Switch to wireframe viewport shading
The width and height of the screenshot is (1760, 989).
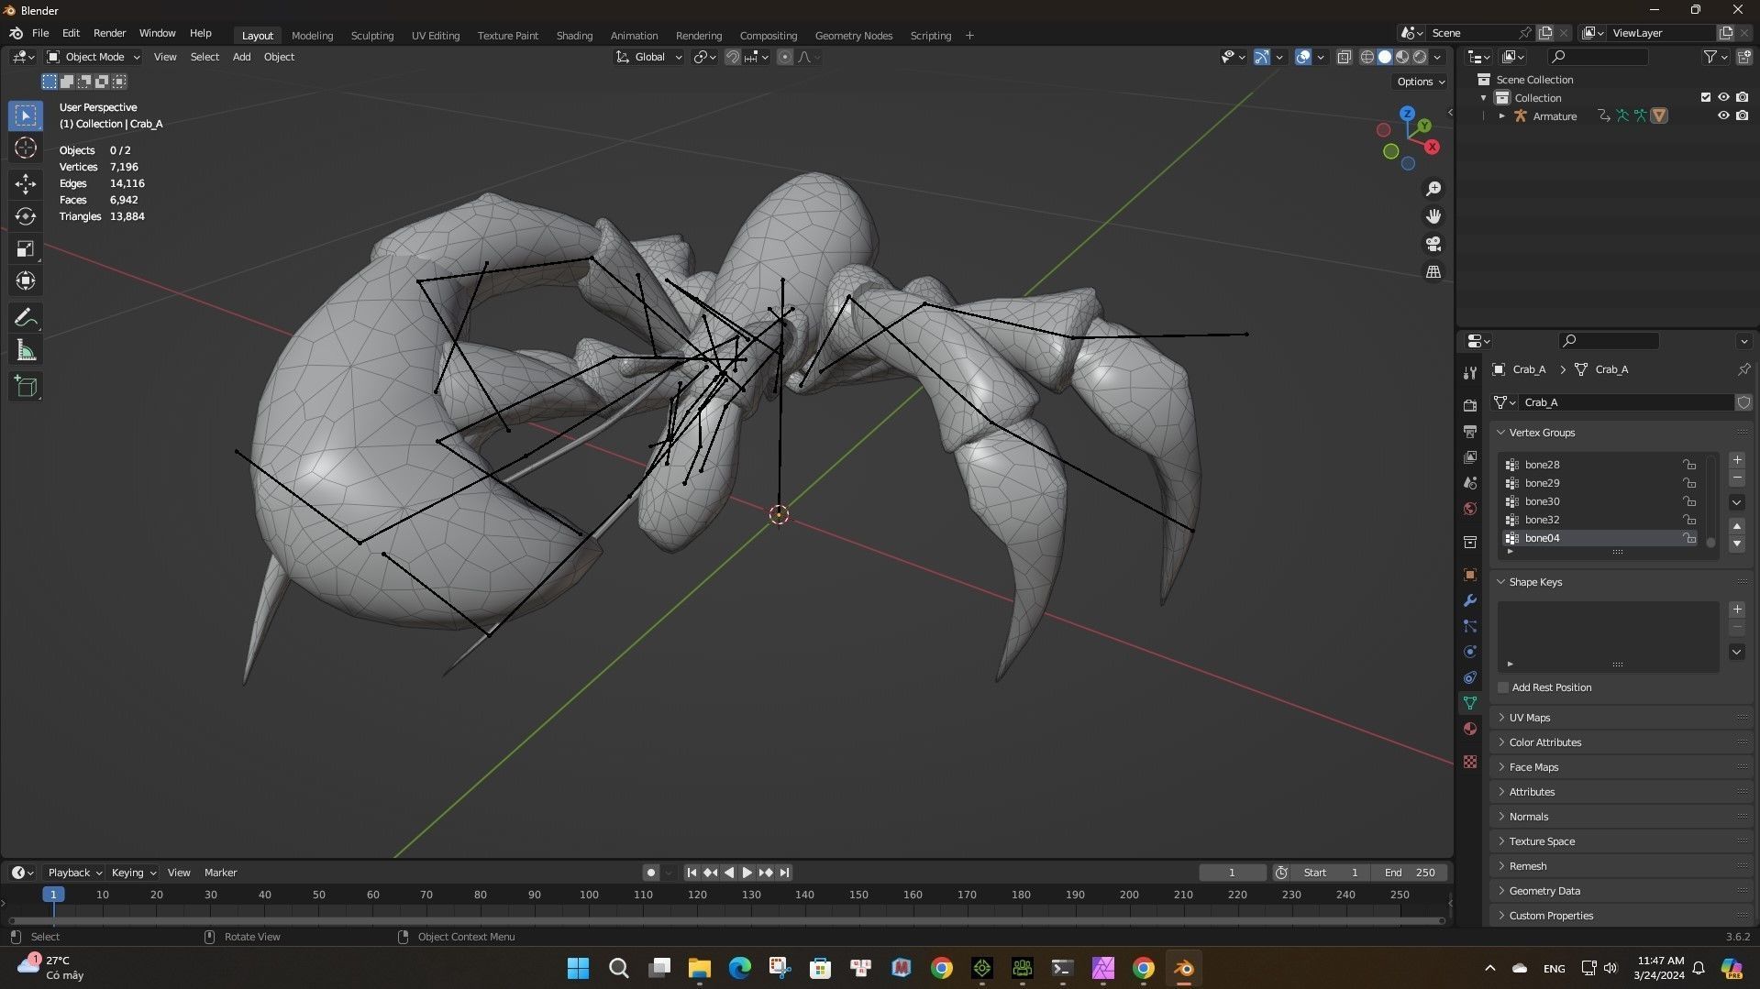coord(1367,57)
